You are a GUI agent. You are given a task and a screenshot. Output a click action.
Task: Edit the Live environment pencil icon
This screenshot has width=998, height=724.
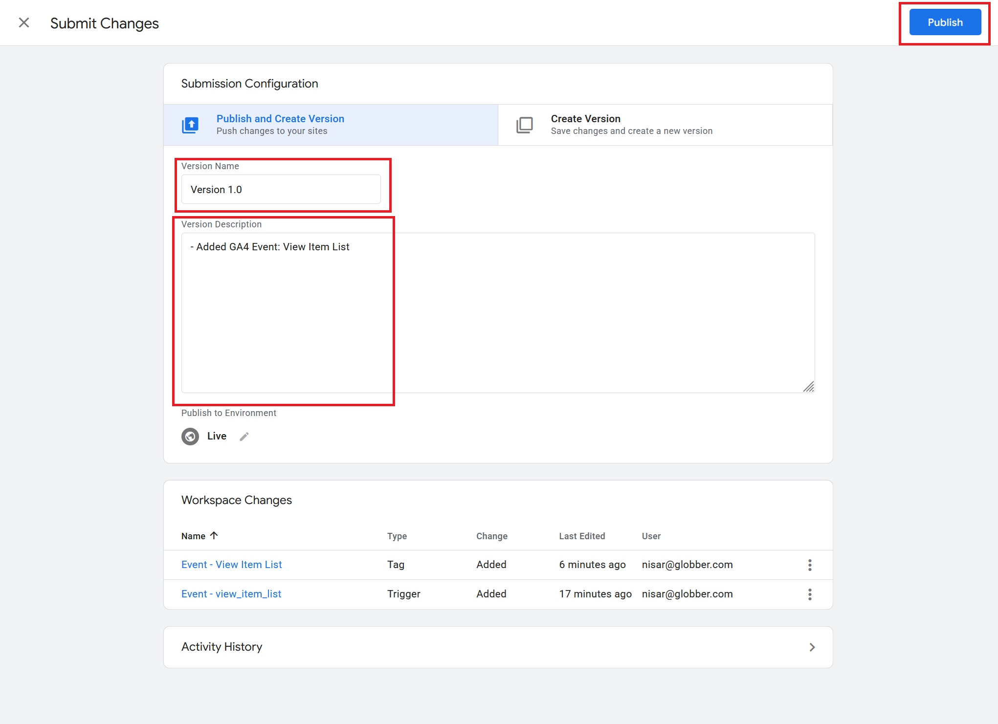tap(244, 437)
